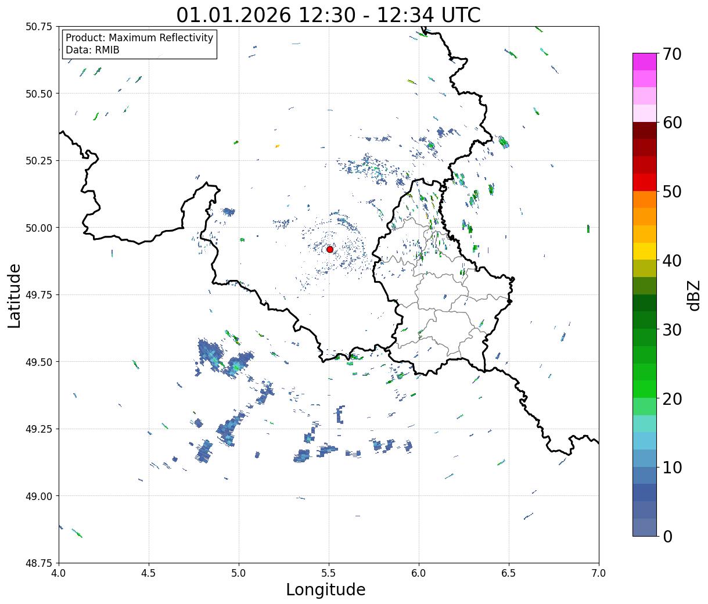708x604 pixels.
Task: Click the colorbar tick label 20
Action: (x=671, y=398)
